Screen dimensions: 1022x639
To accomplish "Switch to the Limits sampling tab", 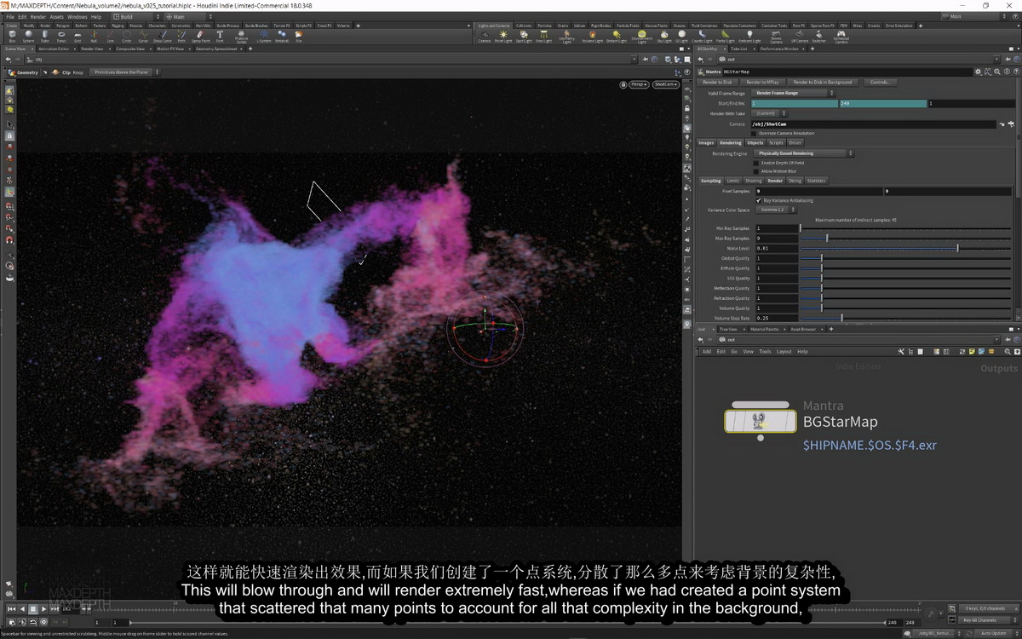I will coord(732,181).
